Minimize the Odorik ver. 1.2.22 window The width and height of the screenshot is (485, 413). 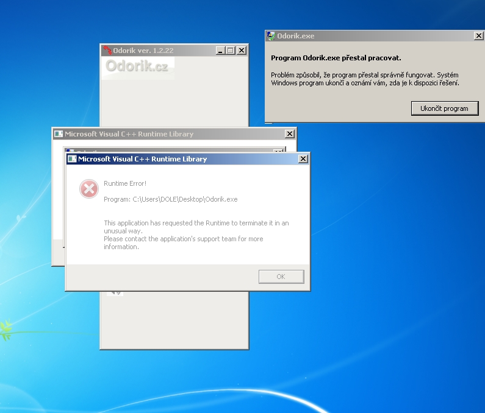tap(220, 51)
